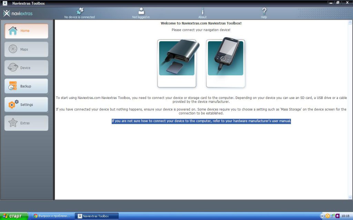Click the phone with cable picture
The height and width of the screenshot is (220, 353).
pos(225,63)
